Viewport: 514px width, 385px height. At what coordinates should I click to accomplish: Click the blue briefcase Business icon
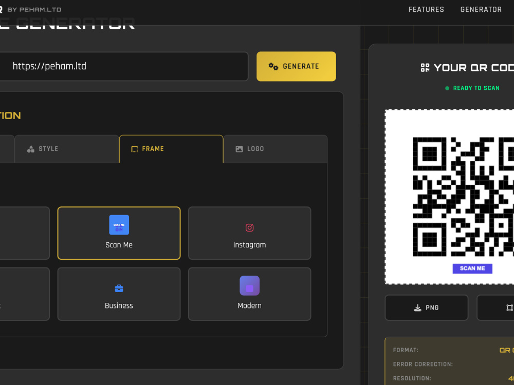119,288
